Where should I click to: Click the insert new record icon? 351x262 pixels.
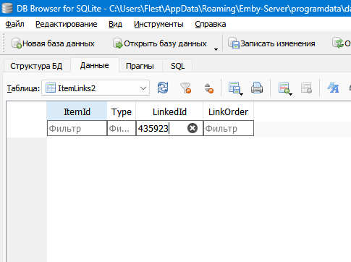[x=284, y=88]
